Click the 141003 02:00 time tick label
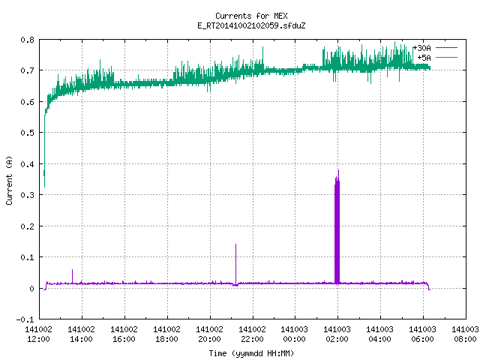The width and height of the screenshot is (480, 360). (x=337, y=334)
